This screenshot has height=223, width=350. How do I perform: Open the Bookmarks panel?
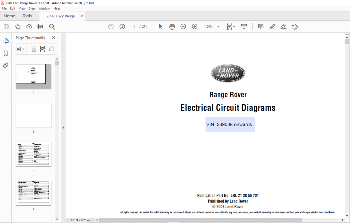[x=5, y=53]
